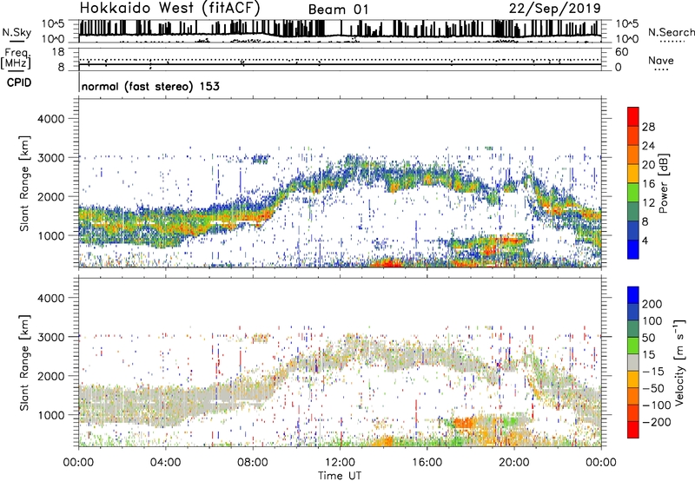Click the 1000 tick of power panel

pyautogui.click(x=51, y=235)
